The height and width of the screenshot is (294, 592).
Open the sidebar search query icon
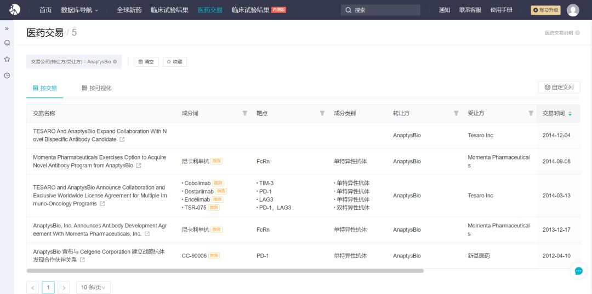(x=7, y=43)
